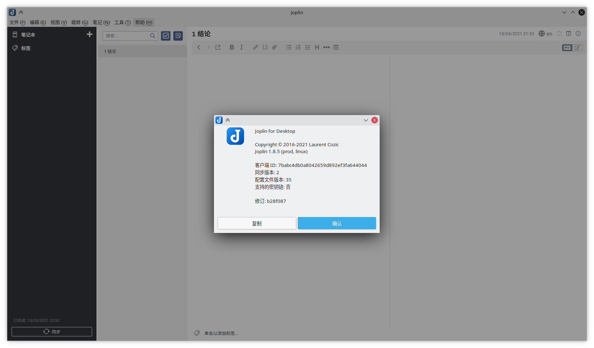Set an alarm with the bell icon

pos(559,33)
